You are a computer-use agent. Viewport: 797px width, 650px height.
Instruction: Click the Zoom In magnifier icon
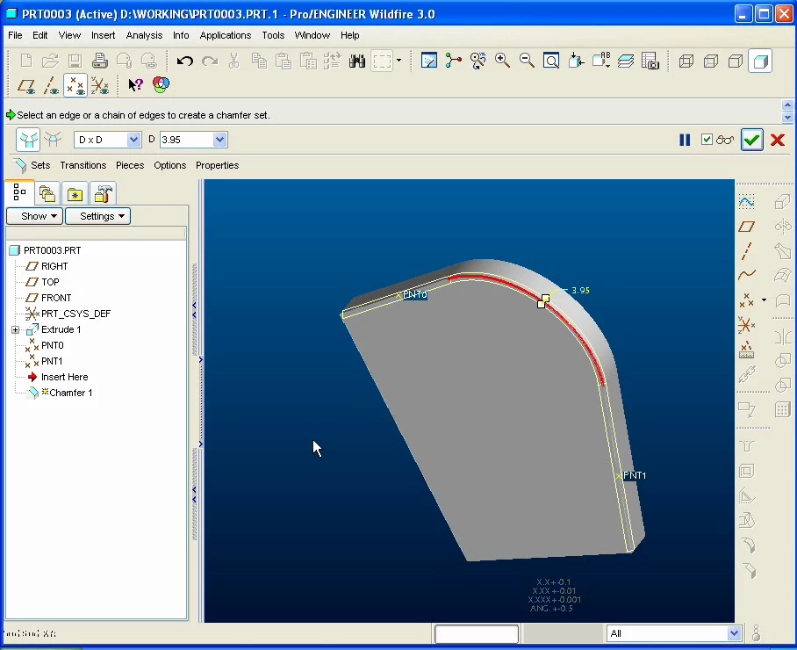point(502,61)
